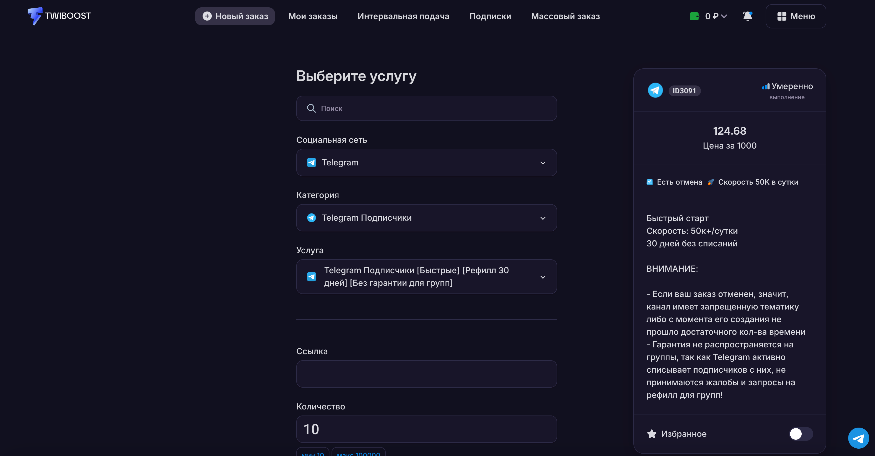875x456 pixels.
Task: Start a new order with Новый заказ
Action: (x=235, y=16)
